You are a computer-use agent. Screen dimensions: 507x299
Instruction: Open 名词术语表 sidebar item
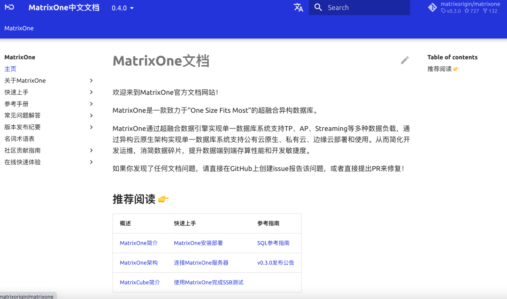tap(19, 138)
